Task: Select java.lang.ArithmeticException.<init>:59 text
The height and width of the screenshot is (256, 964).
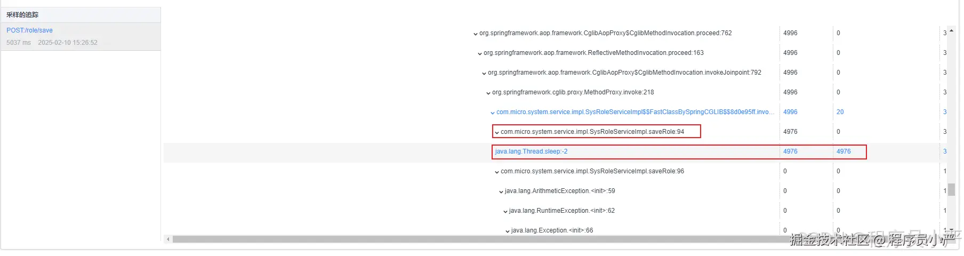Action: point(560,191)
